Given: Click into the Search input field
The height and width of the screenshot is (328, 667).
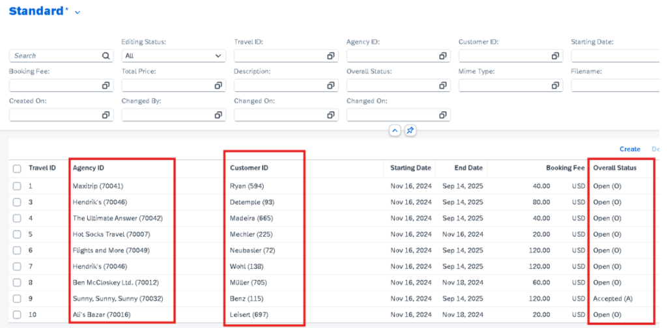Looking at the screenshot, I should click(x=55, y=56).
